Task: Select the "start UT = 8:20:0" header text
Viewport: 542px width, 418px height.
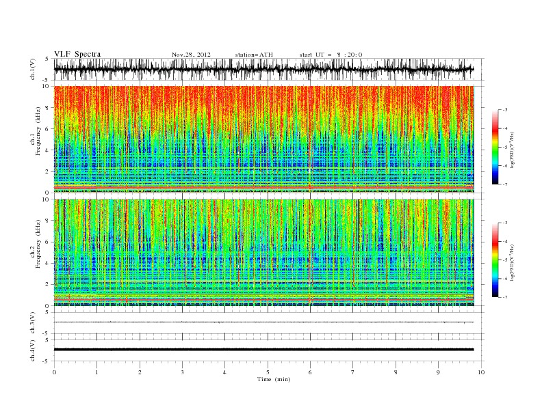Action: [x=331, y=55]
